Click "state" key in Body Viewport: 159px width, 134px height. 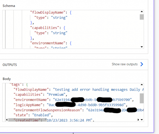[21, 115]
